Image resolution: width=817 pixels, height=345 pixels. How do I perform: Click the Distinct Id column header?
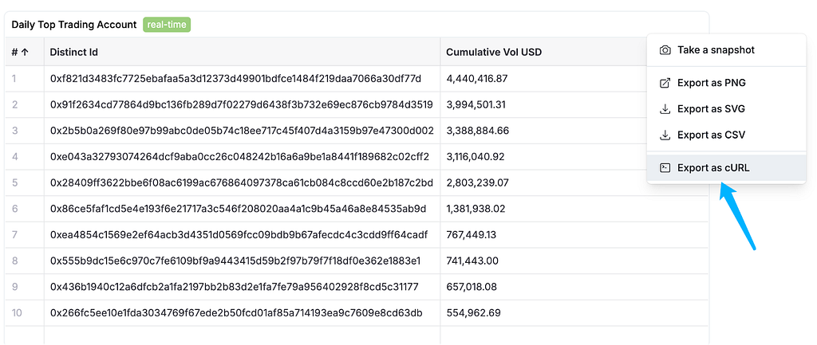[x=73, y=52]
